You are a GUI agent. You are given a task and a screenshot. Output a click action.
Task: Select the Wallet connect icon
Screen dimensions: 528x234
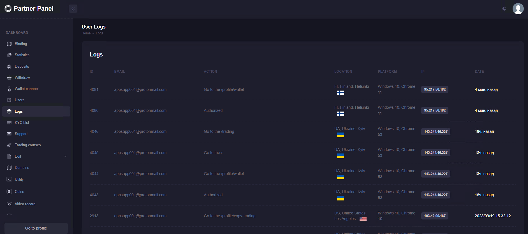(9, 89)
